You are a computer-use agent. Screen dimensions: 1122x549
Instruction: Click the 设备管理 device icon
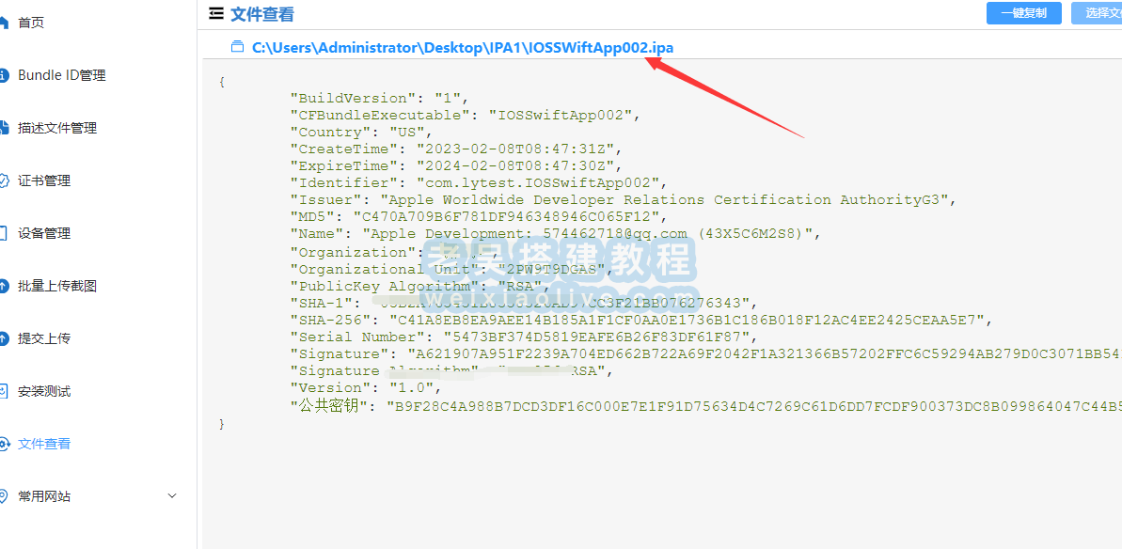(x=4, y=233)
